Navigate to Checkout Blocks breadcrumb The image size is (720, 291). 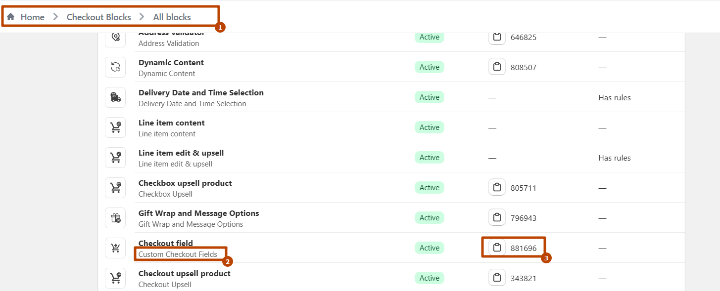click(98, 17)
